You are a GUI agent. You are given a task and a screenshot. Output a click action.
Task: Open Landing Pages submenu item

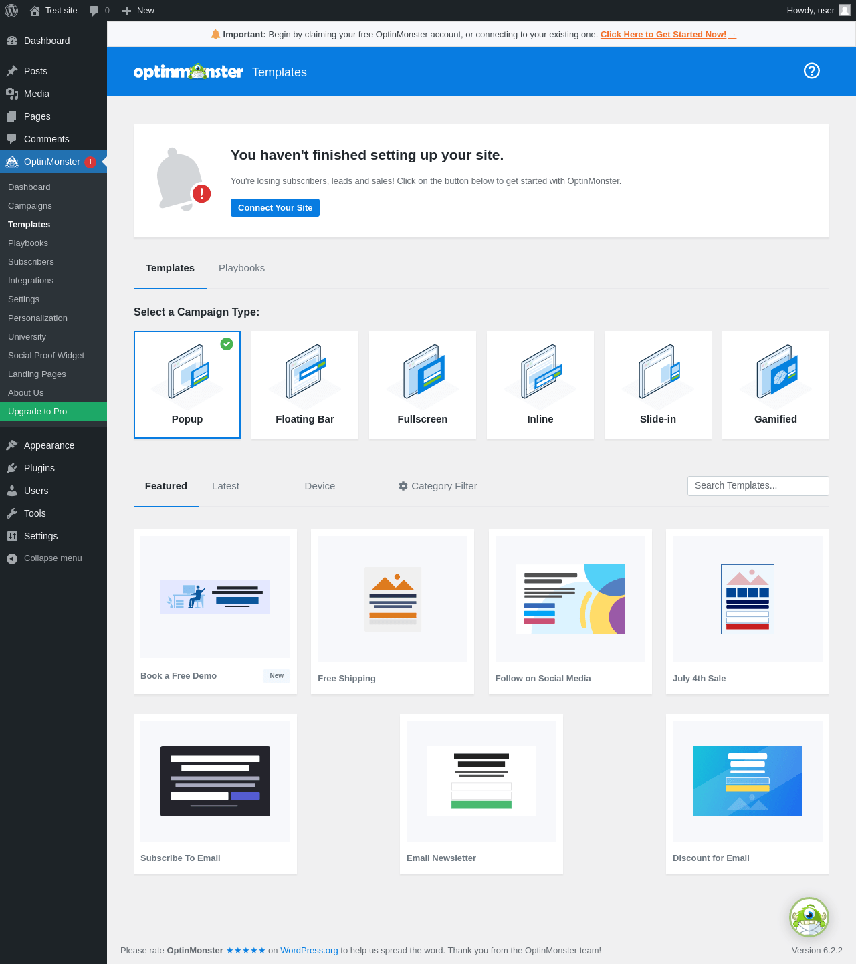coord(37,374)
